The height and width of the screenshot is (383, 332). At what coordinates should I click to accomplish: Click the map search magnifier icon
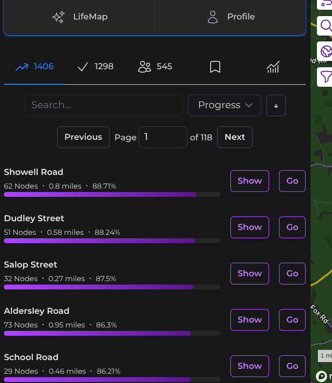pyautogui.click(x=326, y=25)
